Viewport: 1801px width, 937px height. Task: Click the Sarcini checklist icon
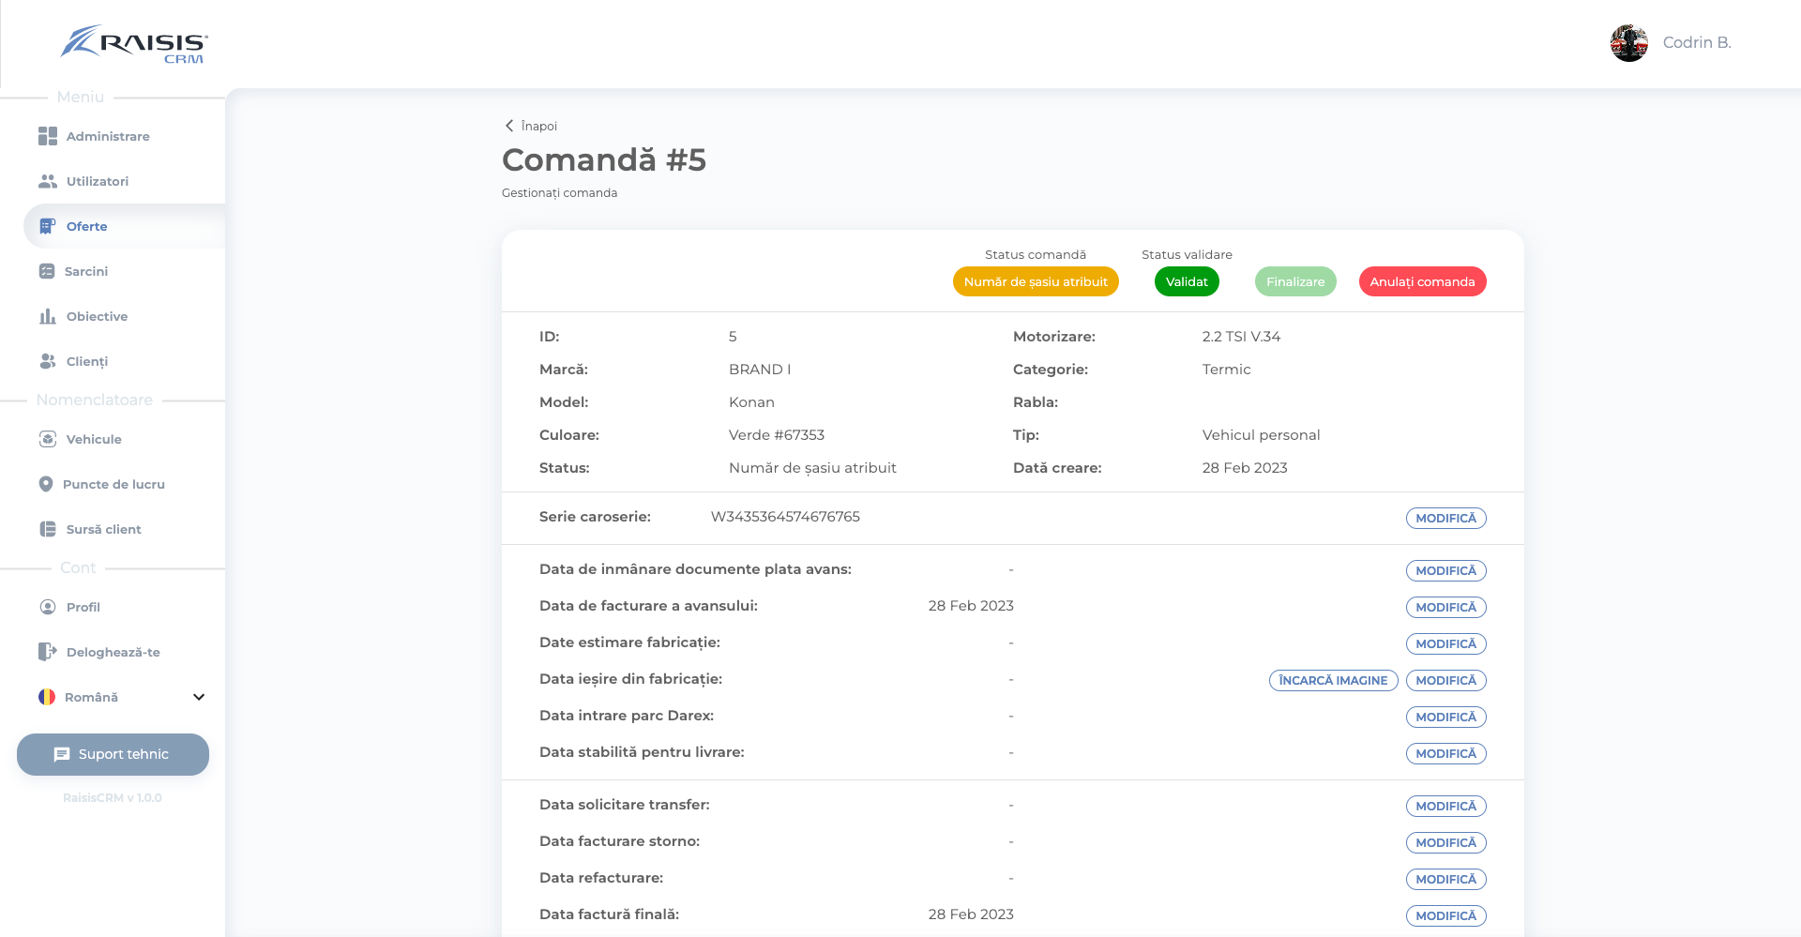(x=47, y=271)
